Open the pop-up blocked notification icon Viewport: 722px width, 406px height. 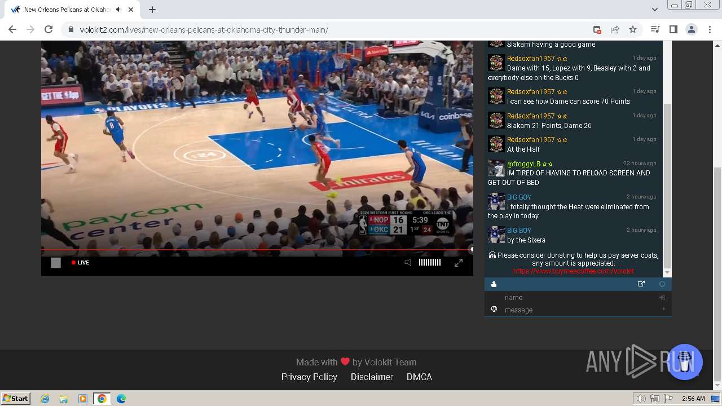coord(597,29)
